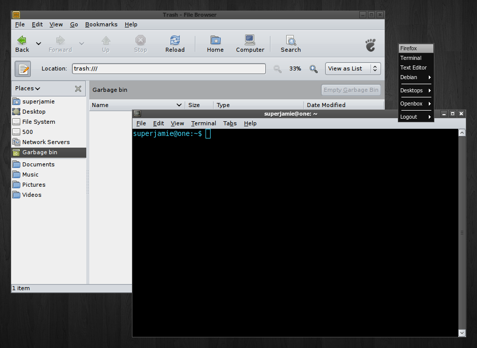
Task: Toggle text-based location bar edit button
Action: (x=23, y=69)
